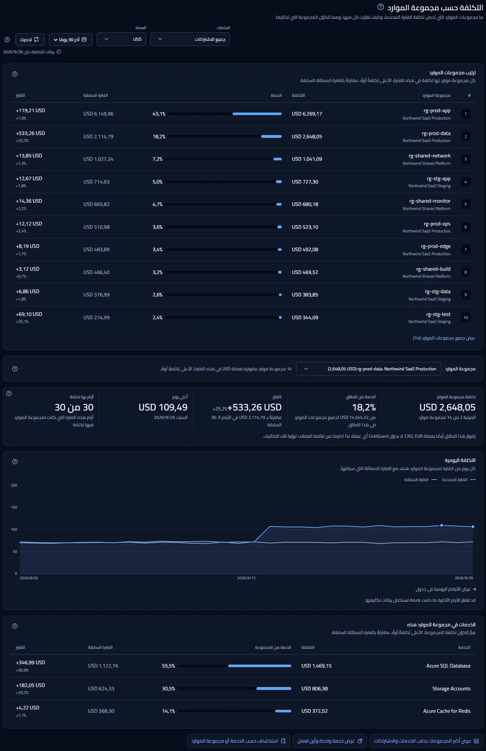
Task: Select rg-prod-ops resource group row
Action: 243,227
